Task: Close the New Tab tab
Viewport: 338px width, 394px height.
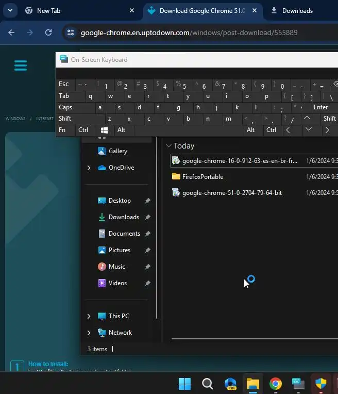Action: pos(132,10)
